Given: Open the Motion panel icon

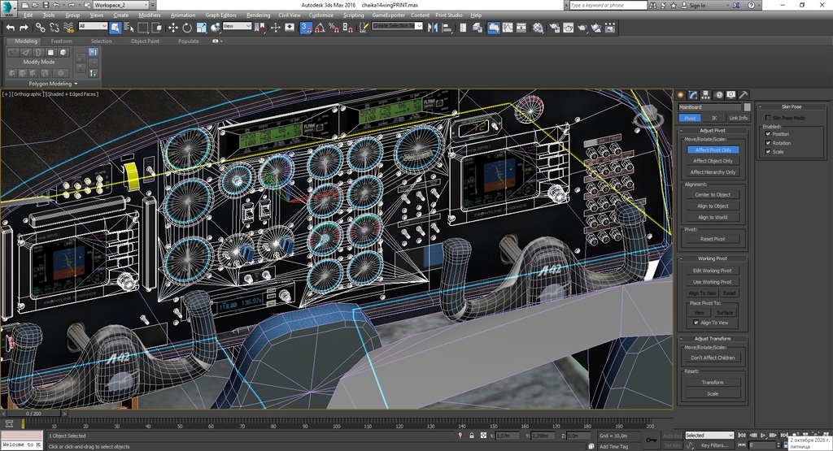Looking at the screenshot, I should [x=719, y=95].
